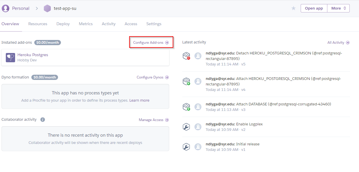Open the All Activity link

tap(338, 43)
